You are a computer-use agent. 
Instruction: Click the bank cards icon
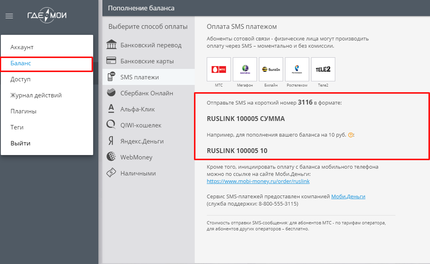pos(111,60)
